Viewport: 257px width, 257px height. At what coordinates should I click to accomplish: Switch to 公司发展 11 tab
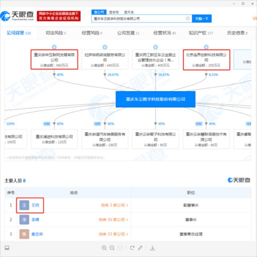point(128,33)
